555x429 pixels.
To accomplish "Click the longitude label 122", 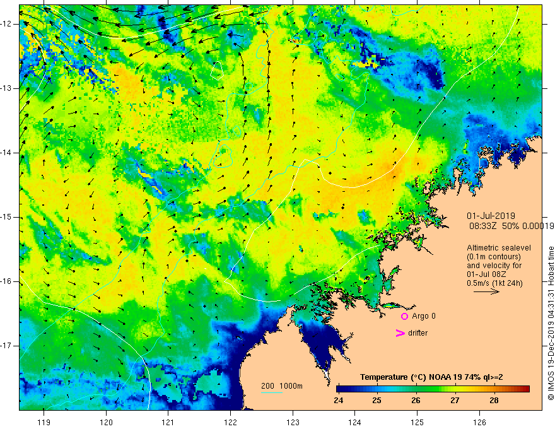I will click(x=230, y=422).
